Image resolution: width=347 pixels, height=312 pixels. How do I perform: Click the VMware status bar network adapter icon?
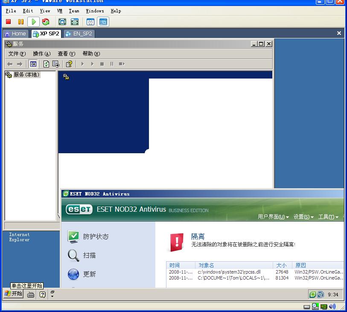[x=324, y=307]
